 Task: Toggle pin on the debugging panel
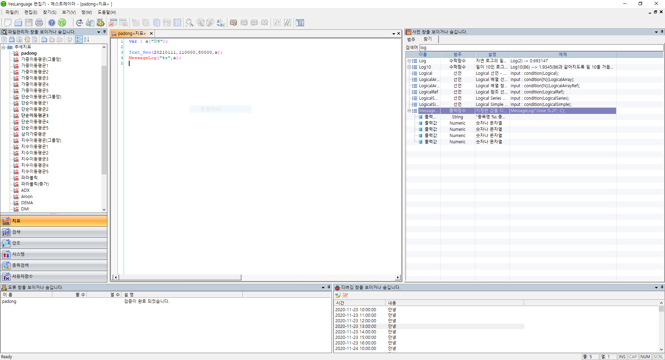click(x=662, y=287)
